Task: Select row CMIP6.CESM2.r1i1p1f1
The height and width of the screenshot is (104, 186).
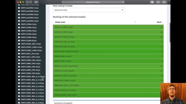Action: coord(108,56)
